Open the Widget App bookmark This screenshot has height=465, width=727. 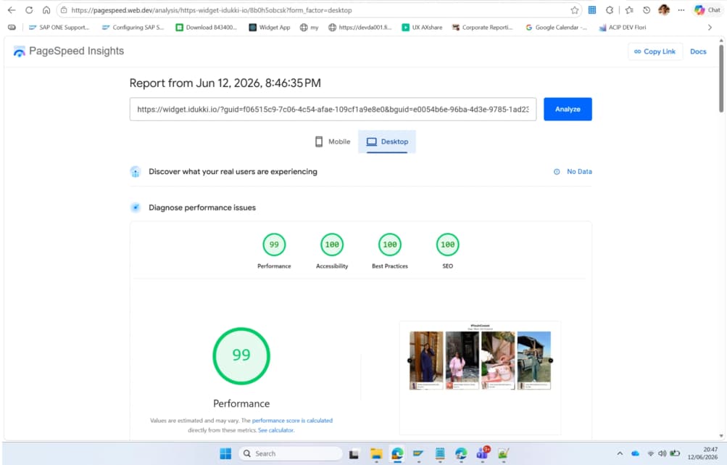tap(270, 28)
